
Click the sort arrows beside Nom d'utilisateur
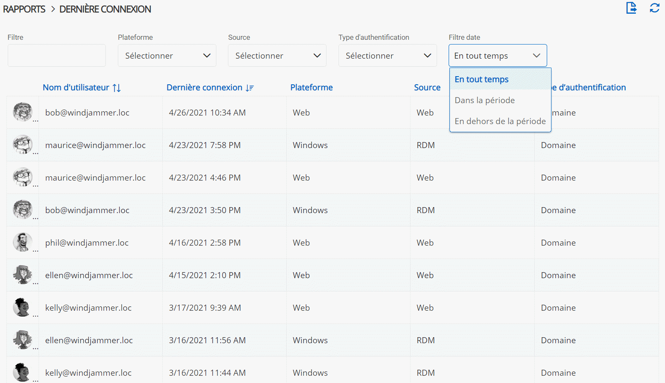[117, 88]
